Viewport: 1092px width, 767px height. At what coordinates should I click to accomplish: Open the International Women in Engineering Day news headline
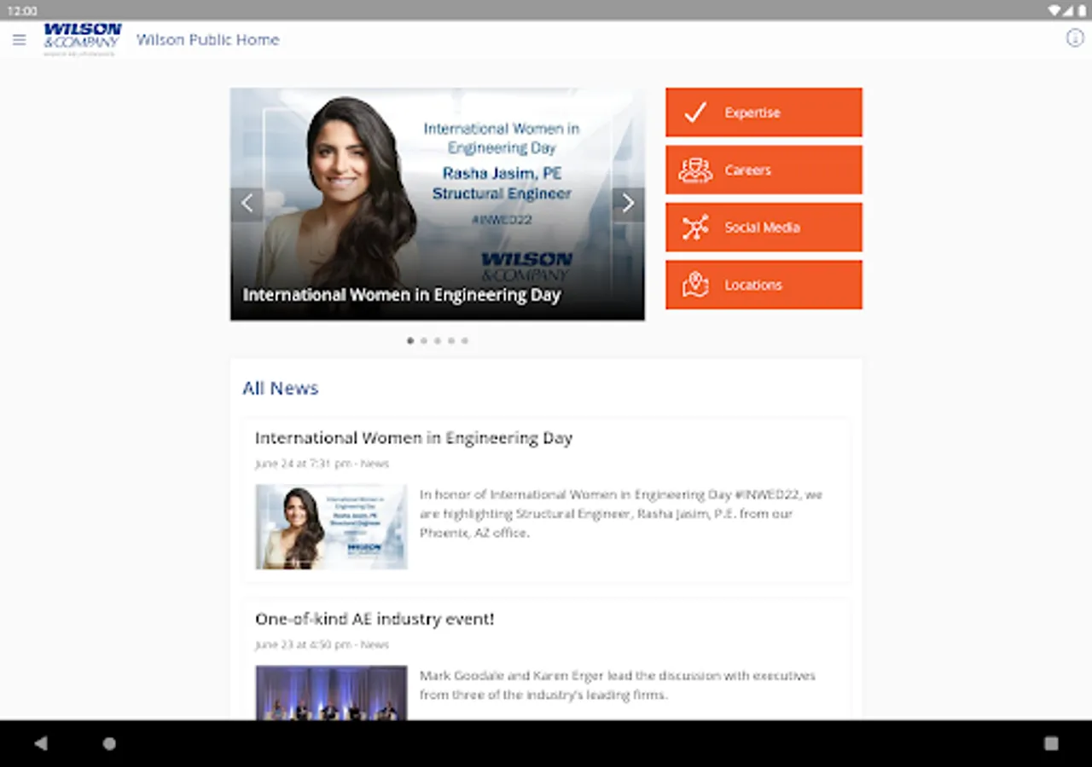tap(414, 438)
